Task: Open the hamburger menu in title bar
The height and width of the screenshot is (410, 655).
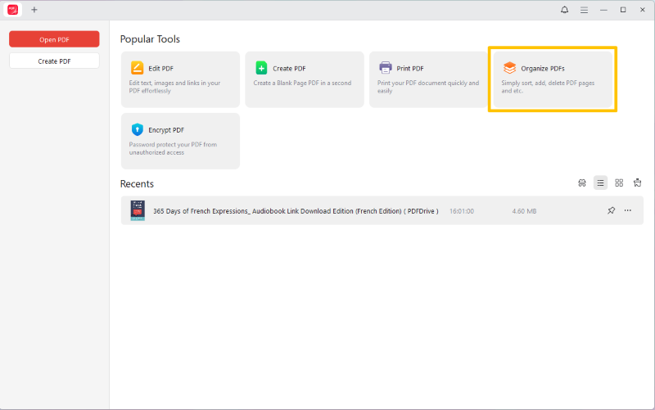Action: point(584,10)
